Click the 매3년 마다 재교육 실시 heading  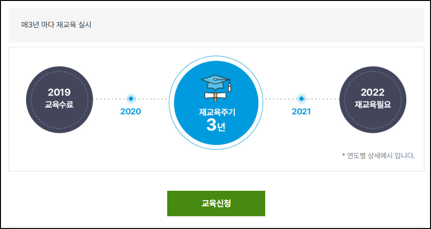pos(56,25)
